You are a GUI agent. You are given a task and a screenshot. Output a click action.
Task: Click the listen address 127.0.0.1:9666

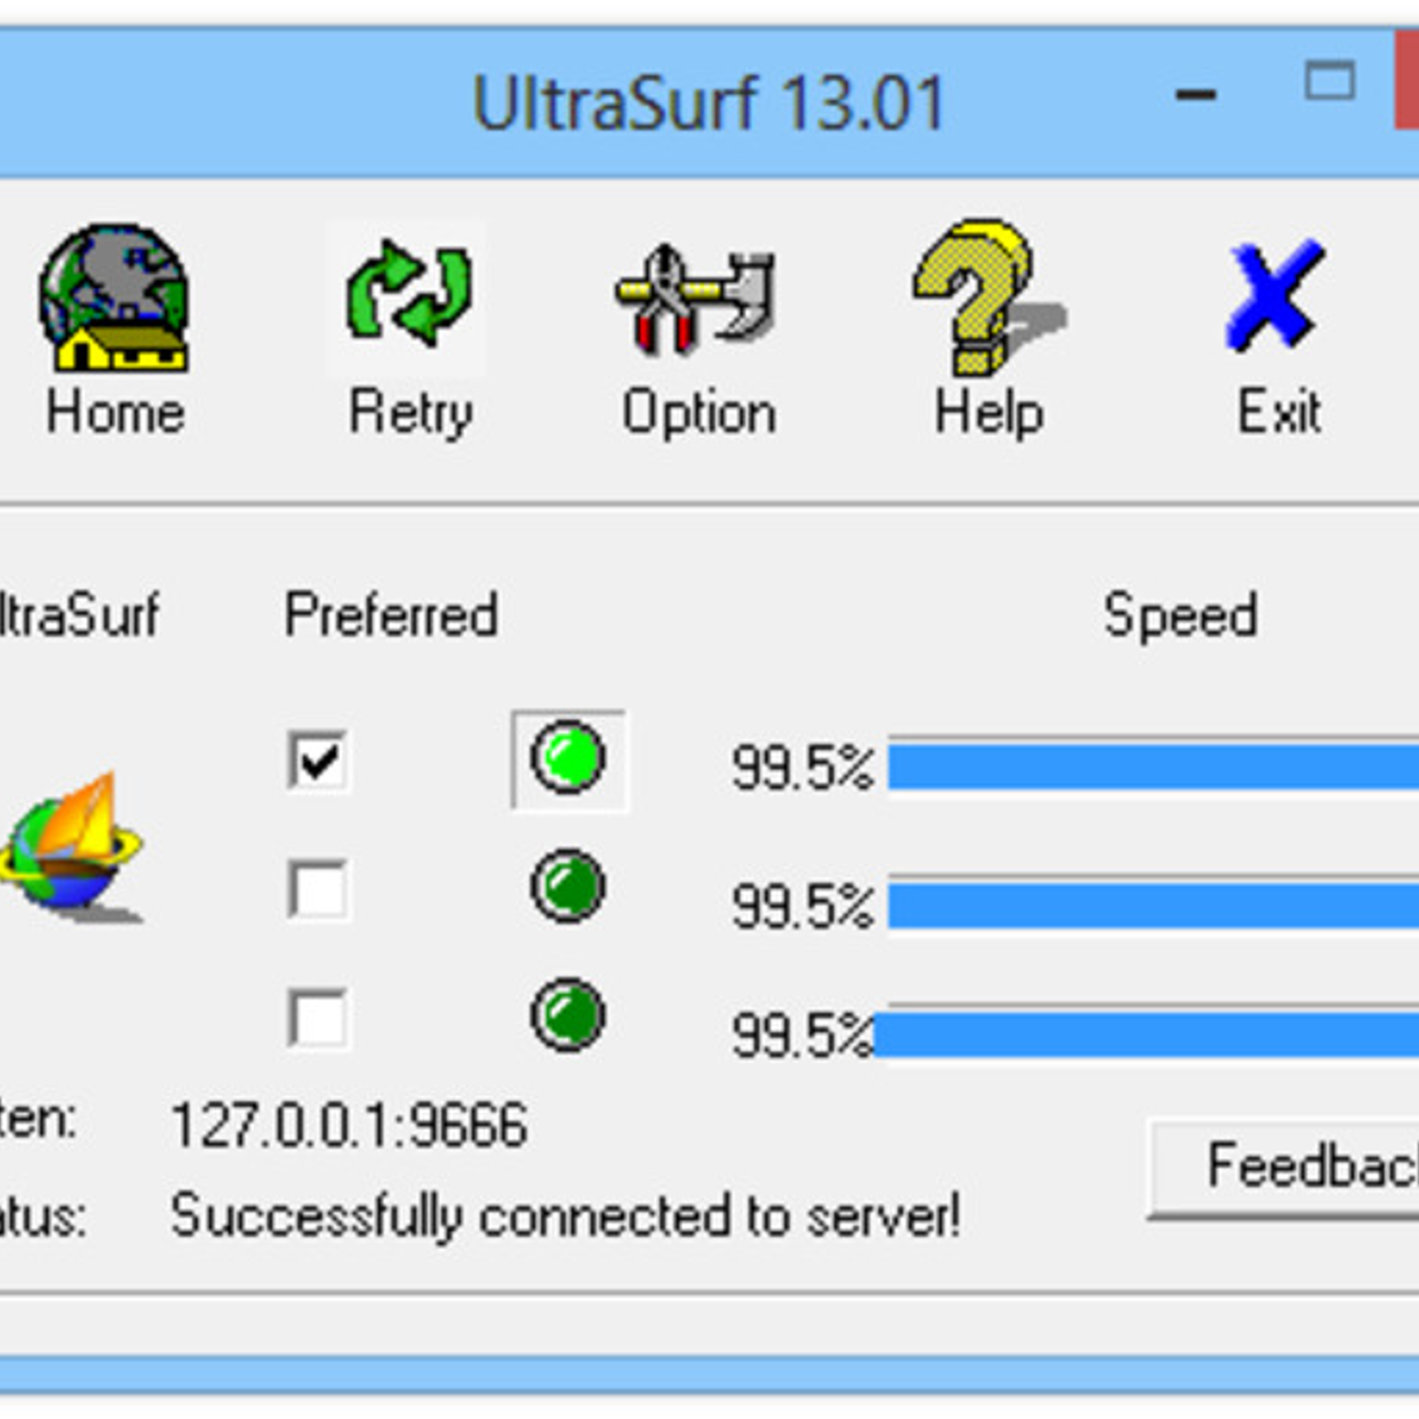tap(349, 1125)
